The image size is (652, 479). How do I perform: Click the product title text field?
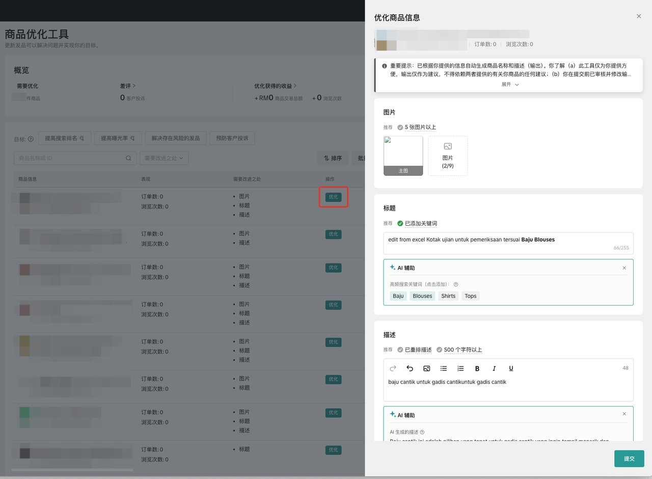pos(508,243)
